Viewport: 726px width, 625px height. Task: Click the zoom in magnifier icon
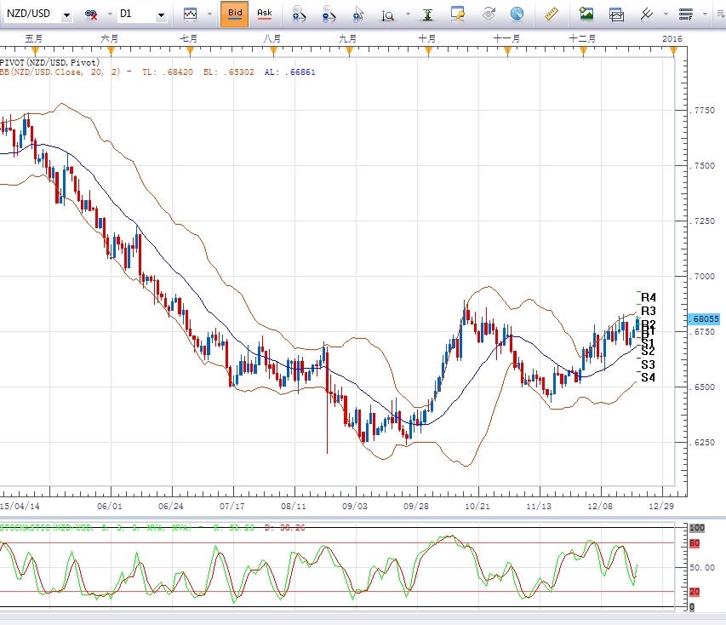pos(298,14)
